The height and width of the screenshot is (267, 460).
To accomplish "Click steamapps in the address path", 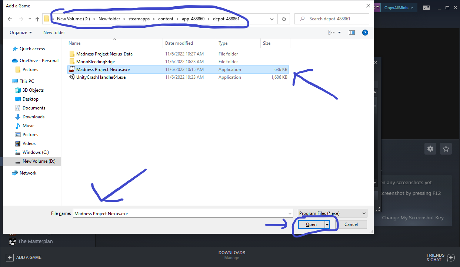I will click(138, 19).
